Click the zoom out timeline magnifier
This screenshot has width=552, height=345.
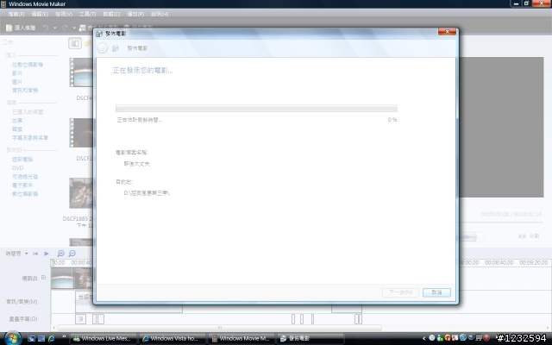(x=72, y=254)
